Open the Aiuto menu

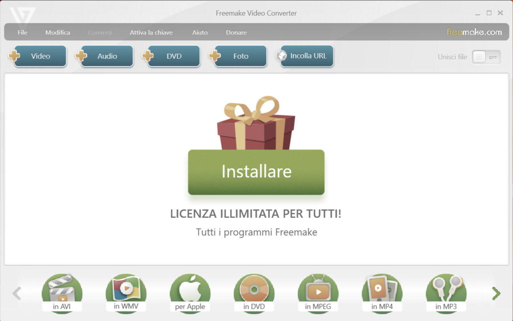click(200, 32)
